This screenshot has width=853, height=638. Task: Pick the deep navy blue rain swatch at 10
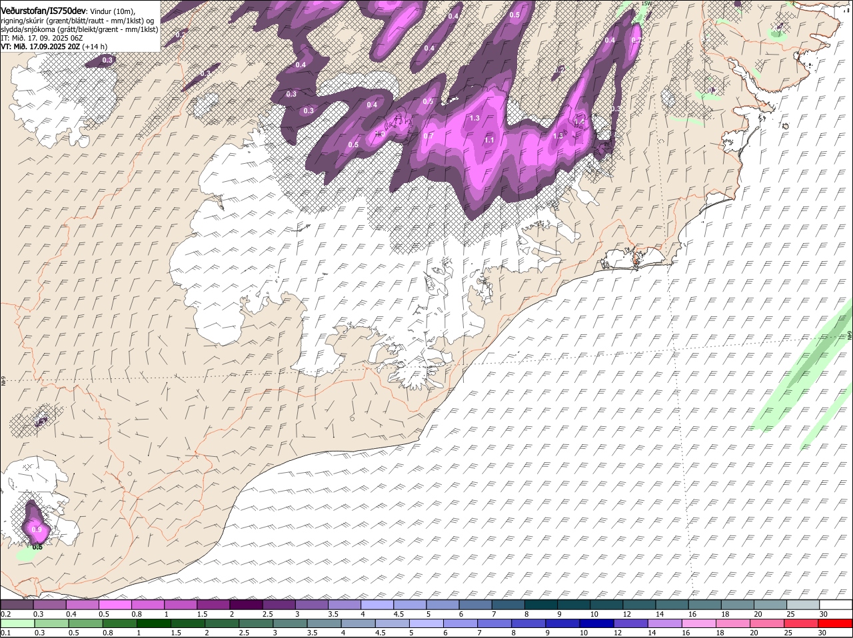(597, 623)
